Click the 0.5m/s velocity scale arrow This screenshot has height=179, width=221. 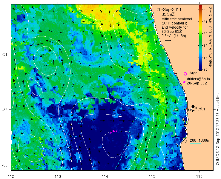[x=168, y=40]
